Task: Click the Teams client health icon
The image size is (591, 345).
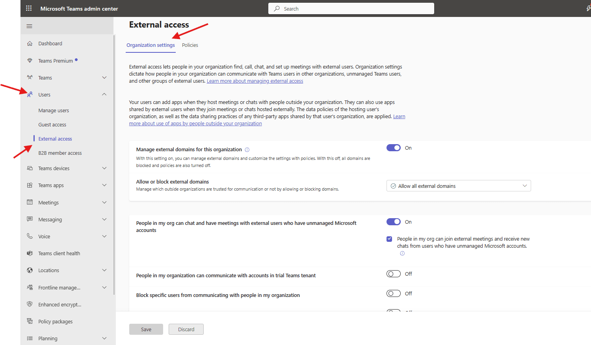Action: click(x=30, y=253)
